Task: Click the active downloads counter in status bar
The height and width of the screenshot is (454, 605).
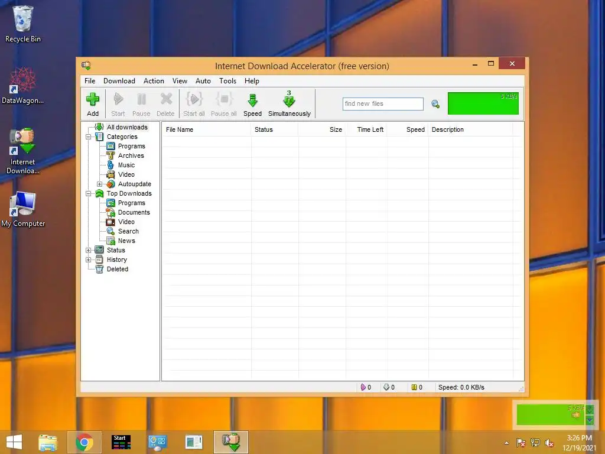Action: tap(366, 387)
